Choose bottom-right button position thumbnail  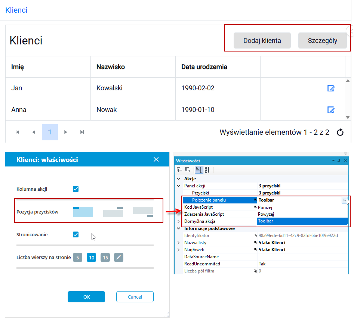click(x=143, y=212)
